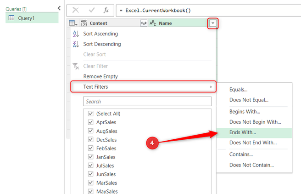
Task: Open the table menu icon at the grid corner
Action: [x=73, y=23]
